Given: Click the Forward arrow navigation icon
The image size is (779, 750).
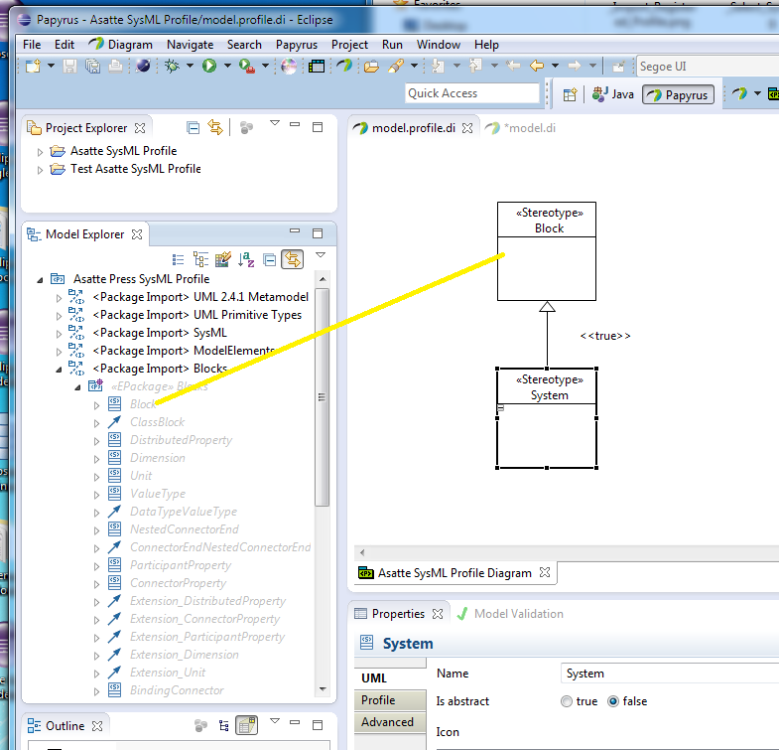Looking at the screenshot, I should click(x=575, y=66).
